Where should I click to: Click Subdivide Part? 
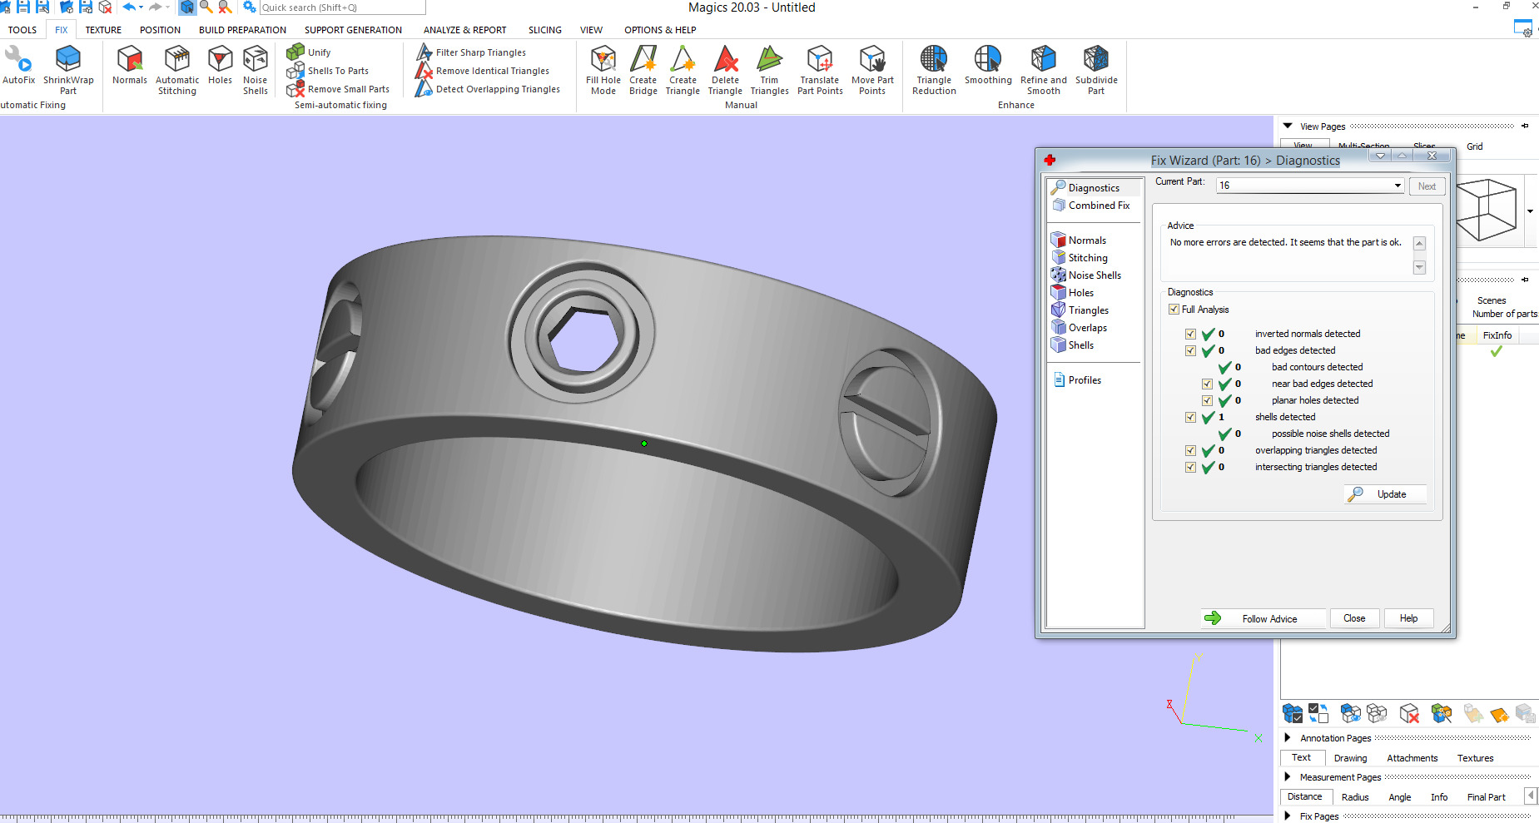(x=1096, y=70)
